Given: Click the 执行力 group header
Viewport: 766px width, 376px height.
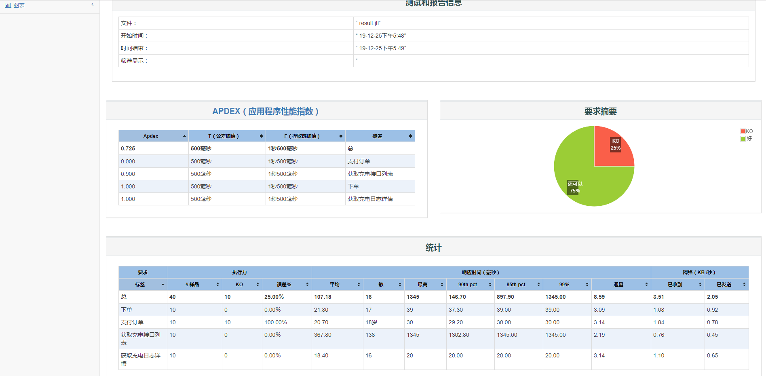Looking at the screenshot, I should [239, 272].
